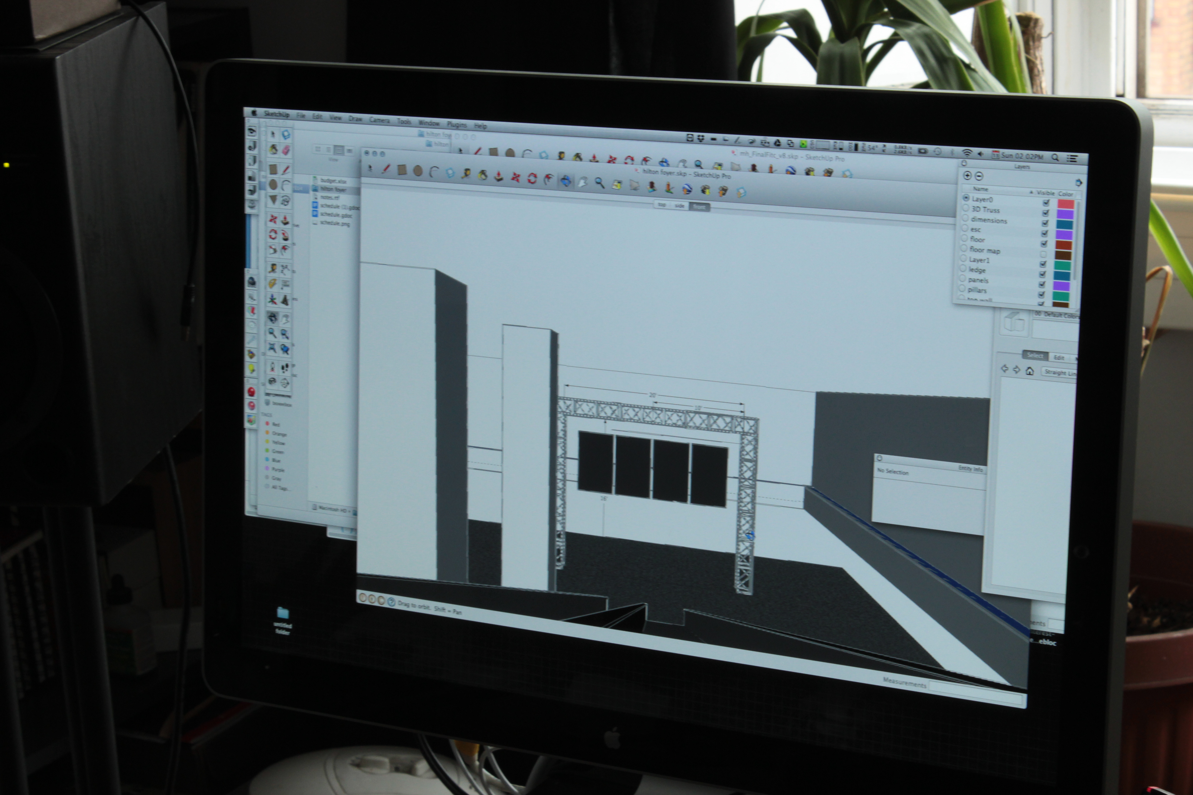Select the Tape Measure tool
Viewport: 1193px width, 795px height.
[466, 174]
